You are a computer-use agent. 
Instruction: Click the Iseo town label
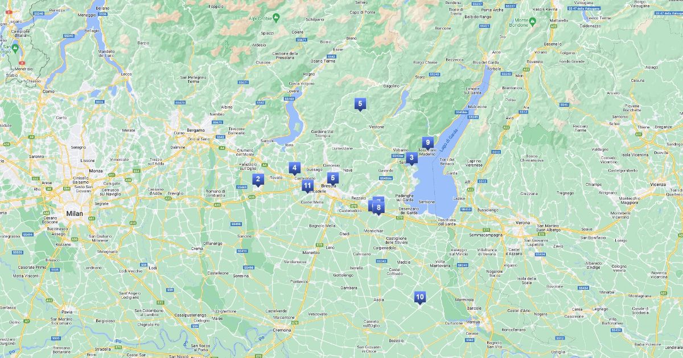point(289,146)
